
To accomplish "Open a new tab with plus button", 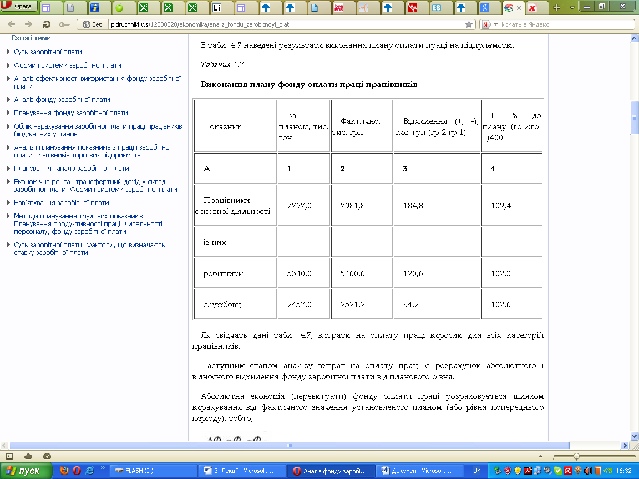I will pos(557,7).
